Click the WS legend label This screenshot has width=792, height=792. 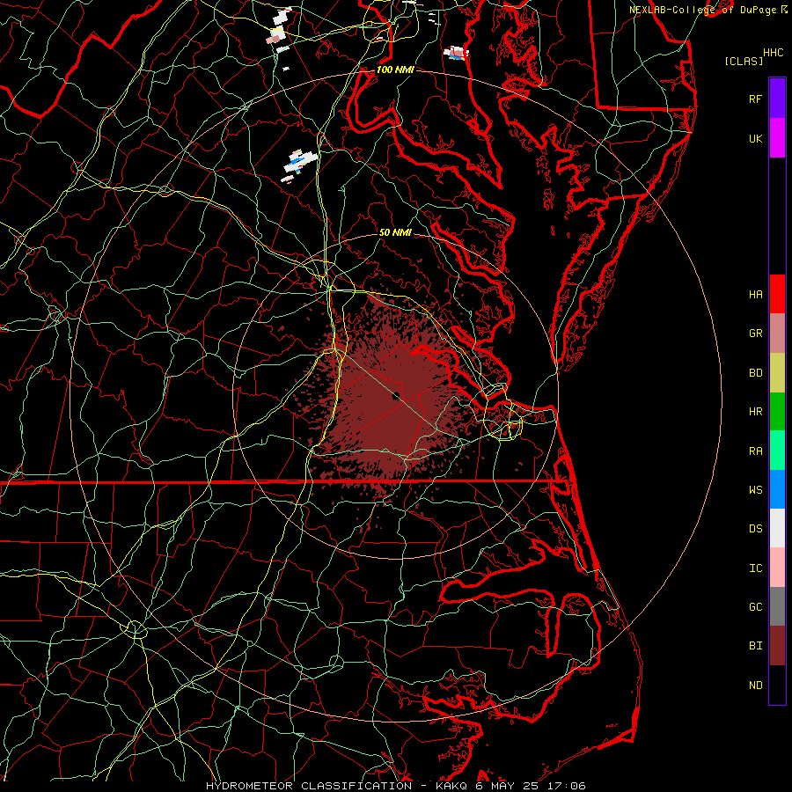(x=755, y=490)
